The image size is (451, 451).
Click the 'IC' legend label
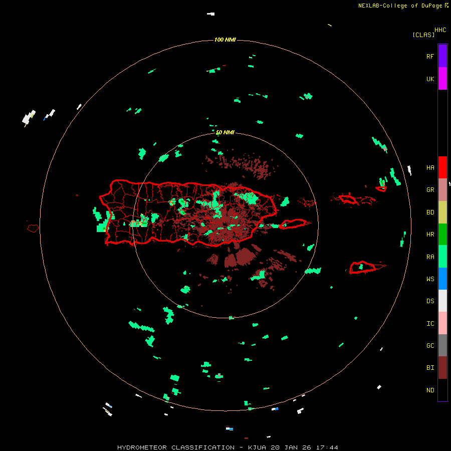(430, 324)
